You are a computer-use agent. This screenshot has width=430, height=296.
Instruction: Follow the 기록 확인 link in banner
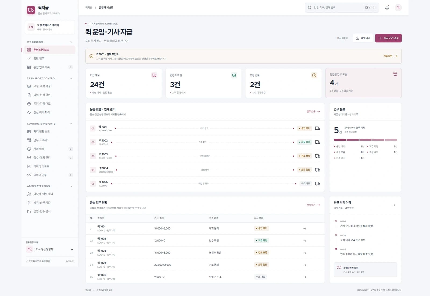[x=390, y=56]
